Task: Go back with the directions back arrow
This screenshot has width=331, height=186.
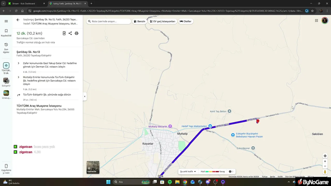Action: [x=18, y=20]
